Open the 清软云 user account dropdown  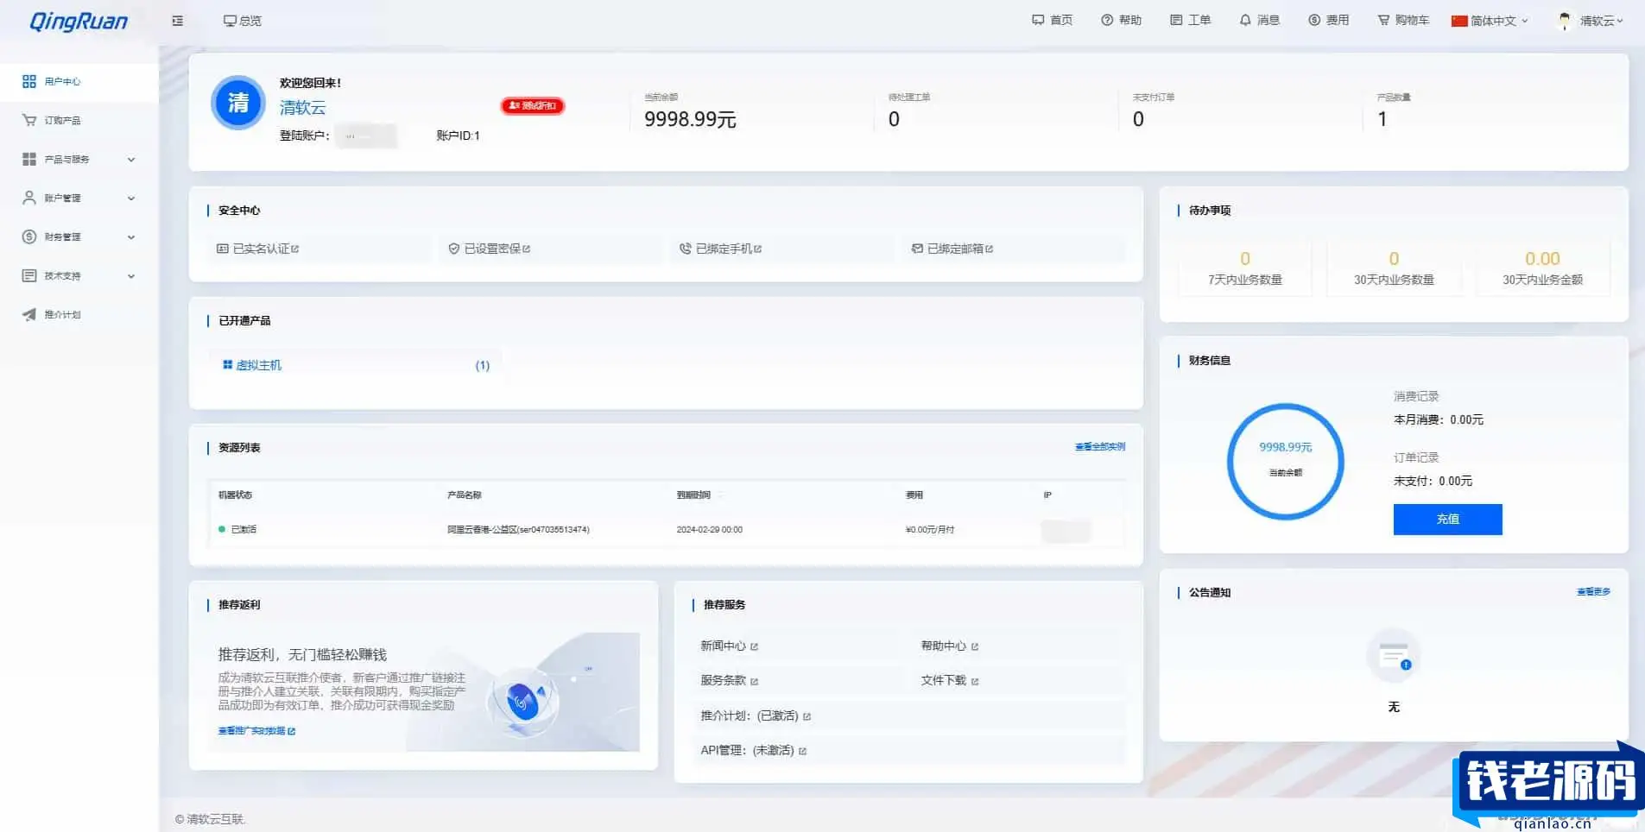pos(1601,21)
